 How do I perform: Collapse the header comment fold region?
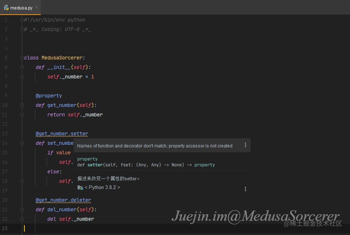click(21, 19)
